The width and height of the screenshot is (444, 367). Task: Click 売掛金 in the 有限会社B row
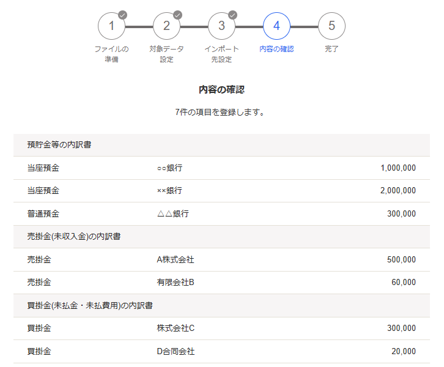pyautogui.click(x=39, y=283)
